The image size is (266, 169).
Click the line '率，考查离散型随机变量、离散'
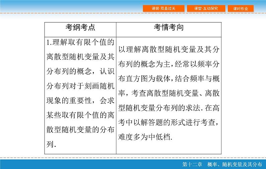[x=169, y=93]
